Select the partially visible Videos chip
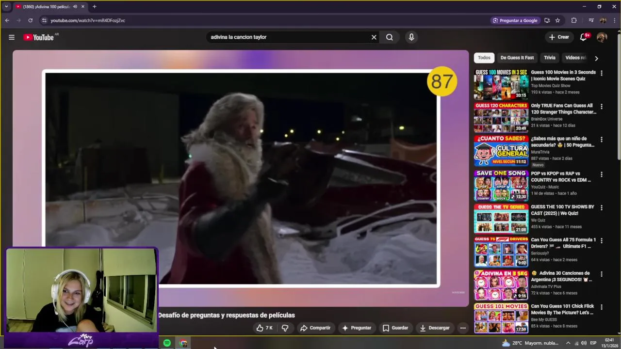621x349 pixels. click(x=576, y=58)
